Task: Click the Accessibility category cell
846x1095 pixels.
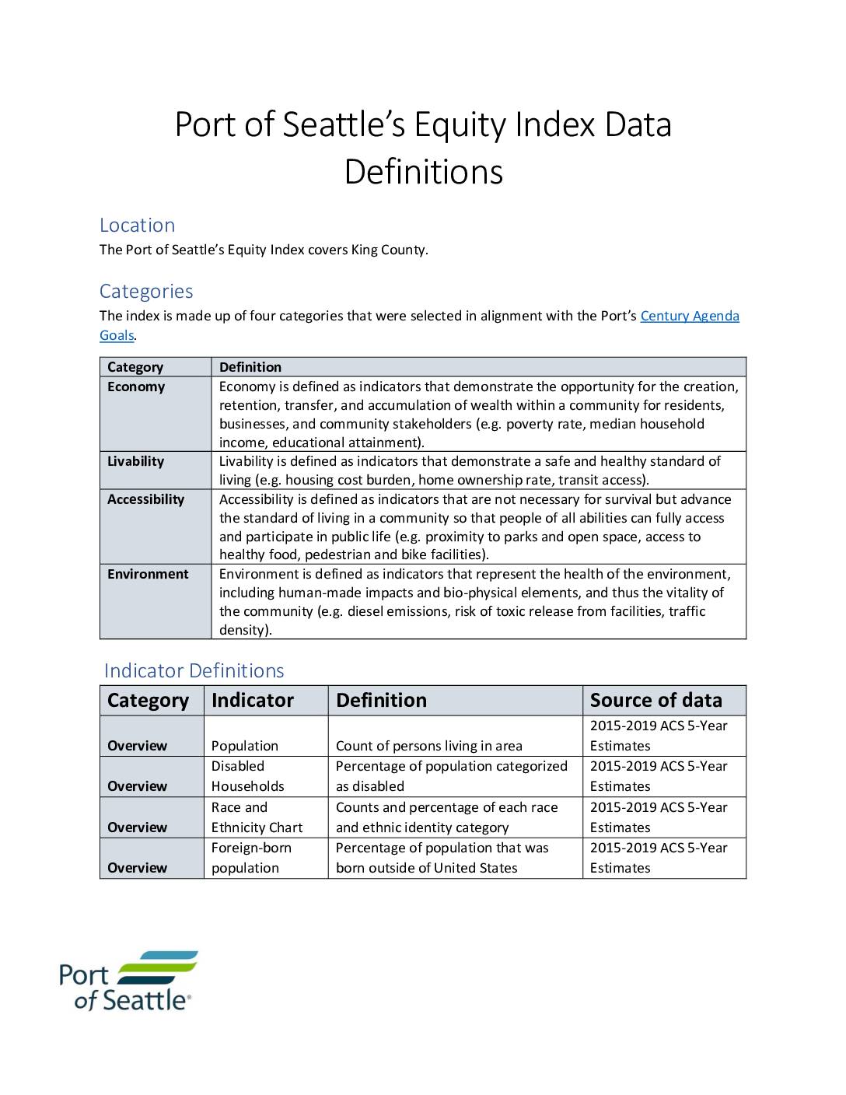Action: 156,527
